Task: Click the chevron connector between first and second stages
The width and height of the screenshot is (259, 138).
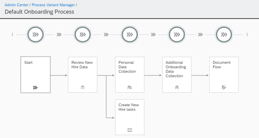Action: point(59,35)
